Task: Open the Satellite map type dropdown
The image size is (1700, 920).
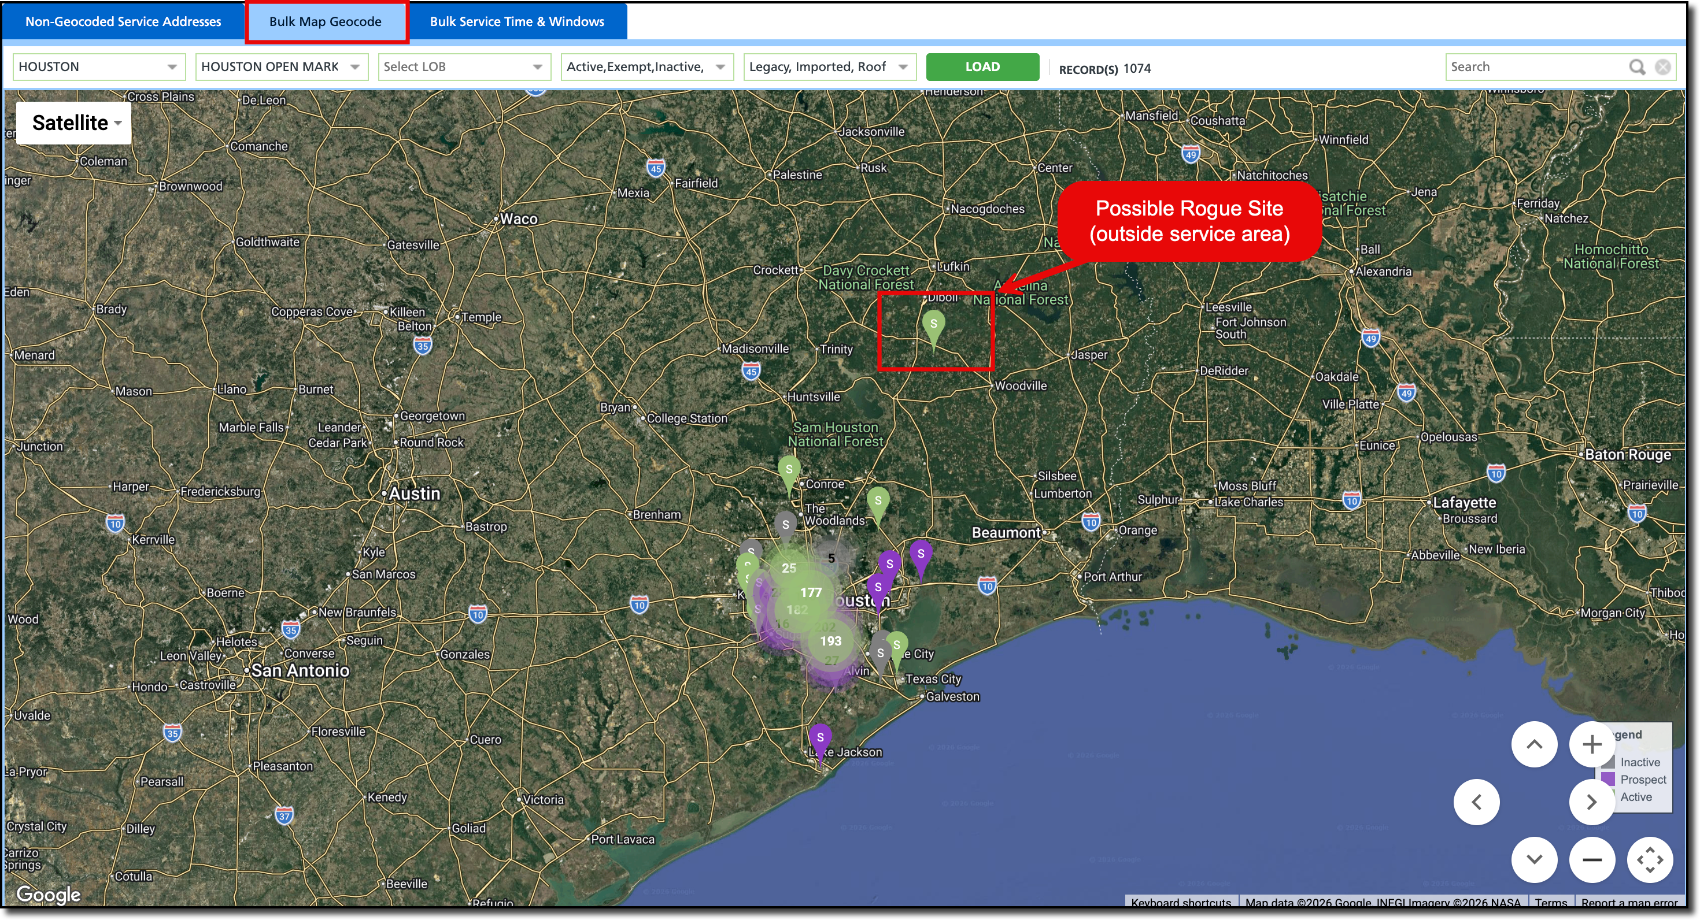Action: click(x=75, y=123)
